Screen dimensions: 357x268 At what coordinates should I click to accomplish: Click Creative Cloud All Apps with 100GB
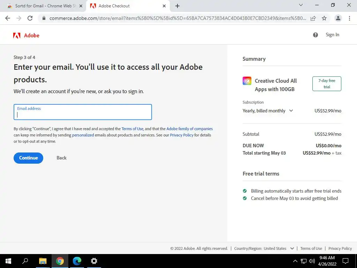pos(276,85)
